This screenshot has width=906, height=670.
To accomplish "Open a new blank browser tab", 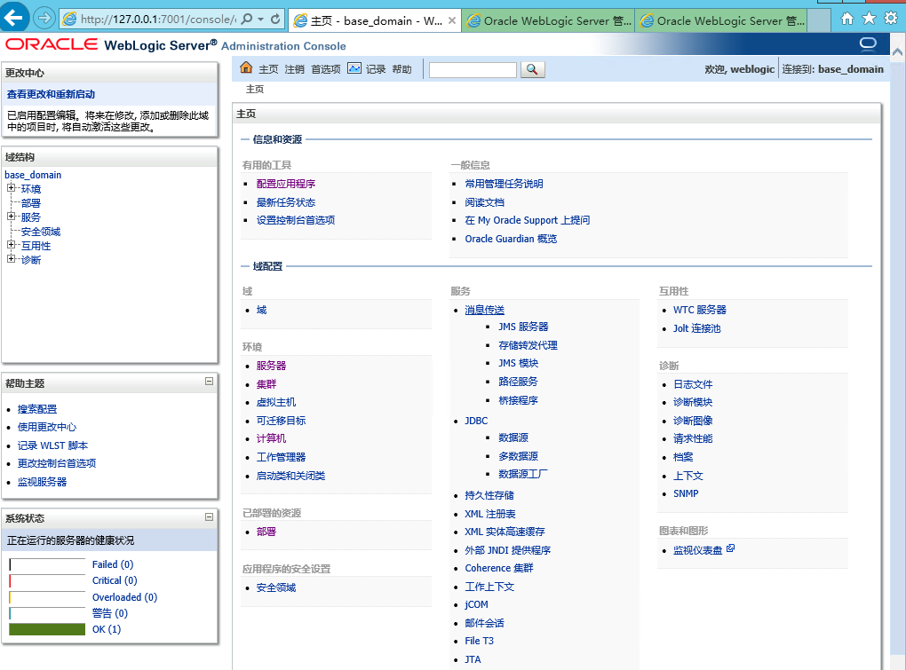I will pyautogui.click(x=819, y=20).
